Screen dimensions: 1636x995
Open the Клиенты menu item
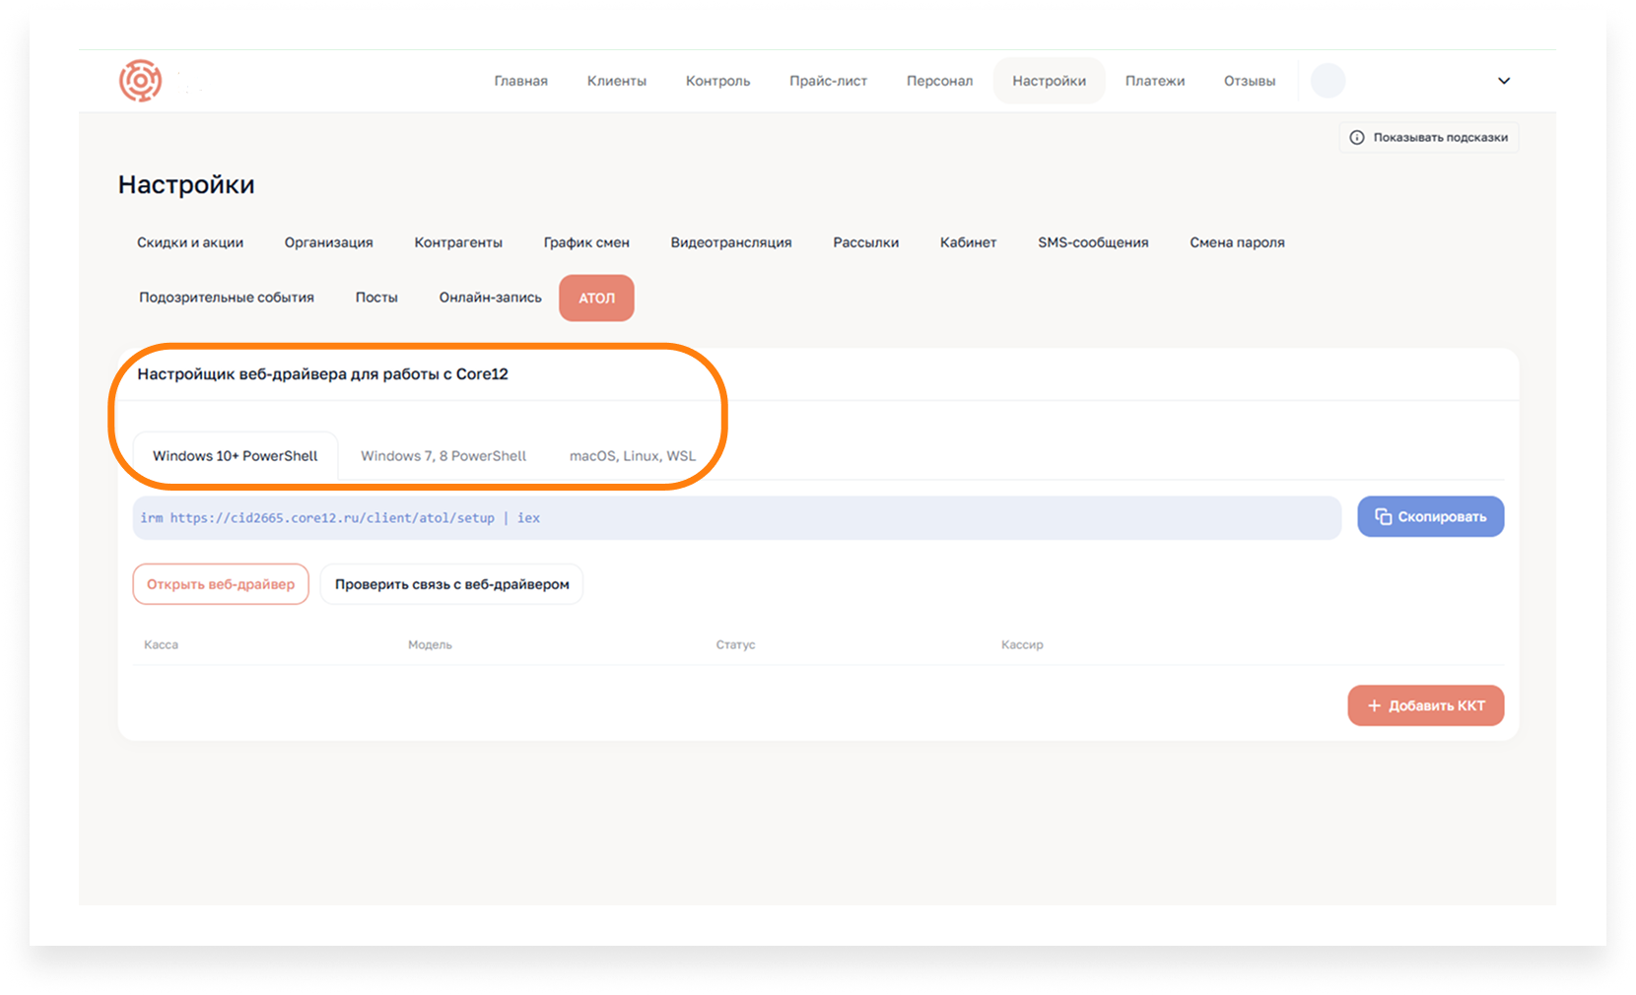tap(616, 81)
